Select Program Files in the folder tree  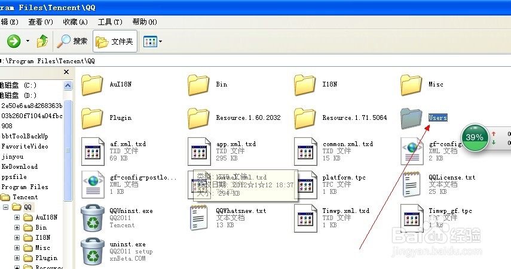point(25,187)
